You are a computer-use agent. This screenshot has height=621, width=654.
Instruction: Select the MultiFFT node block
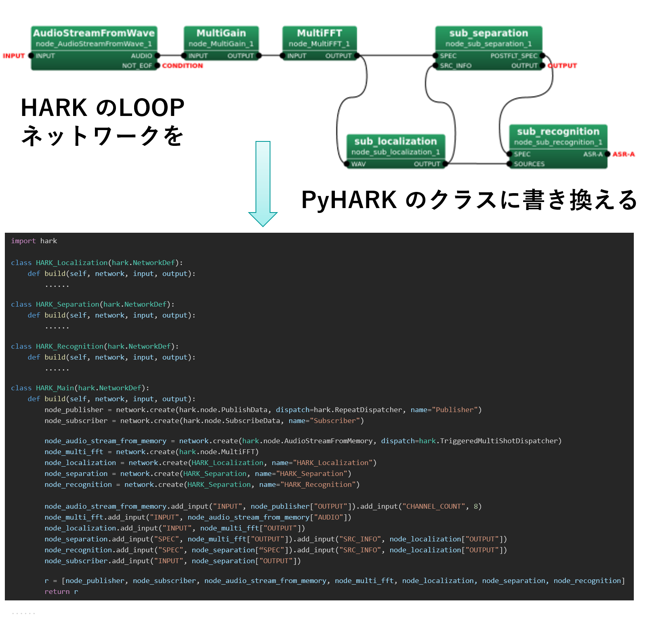(319, 43)
